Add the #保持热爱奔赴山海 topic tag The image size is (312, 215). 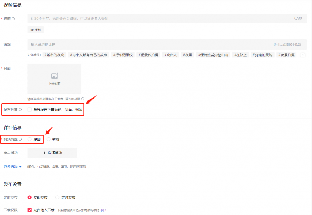(x=213, y=55)
